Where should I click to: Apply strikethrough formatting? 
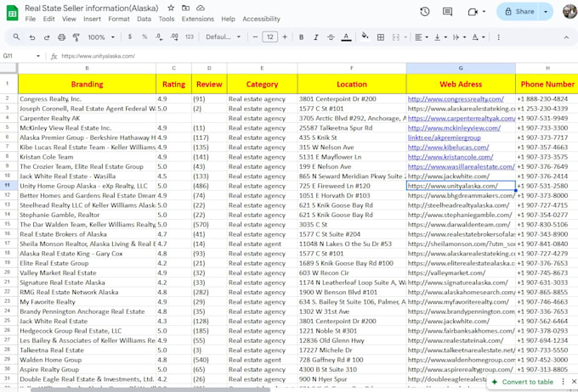click(331, 36)
